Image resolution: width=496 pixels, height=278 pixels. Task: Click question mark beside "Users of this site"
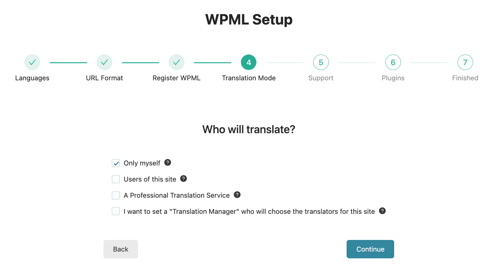coord(183,179)
